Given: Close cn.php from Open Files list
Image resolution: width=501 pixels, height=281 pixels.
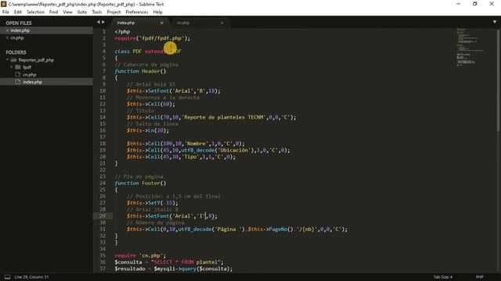Looking at the screenshot, I should click(x=7, y=37).
